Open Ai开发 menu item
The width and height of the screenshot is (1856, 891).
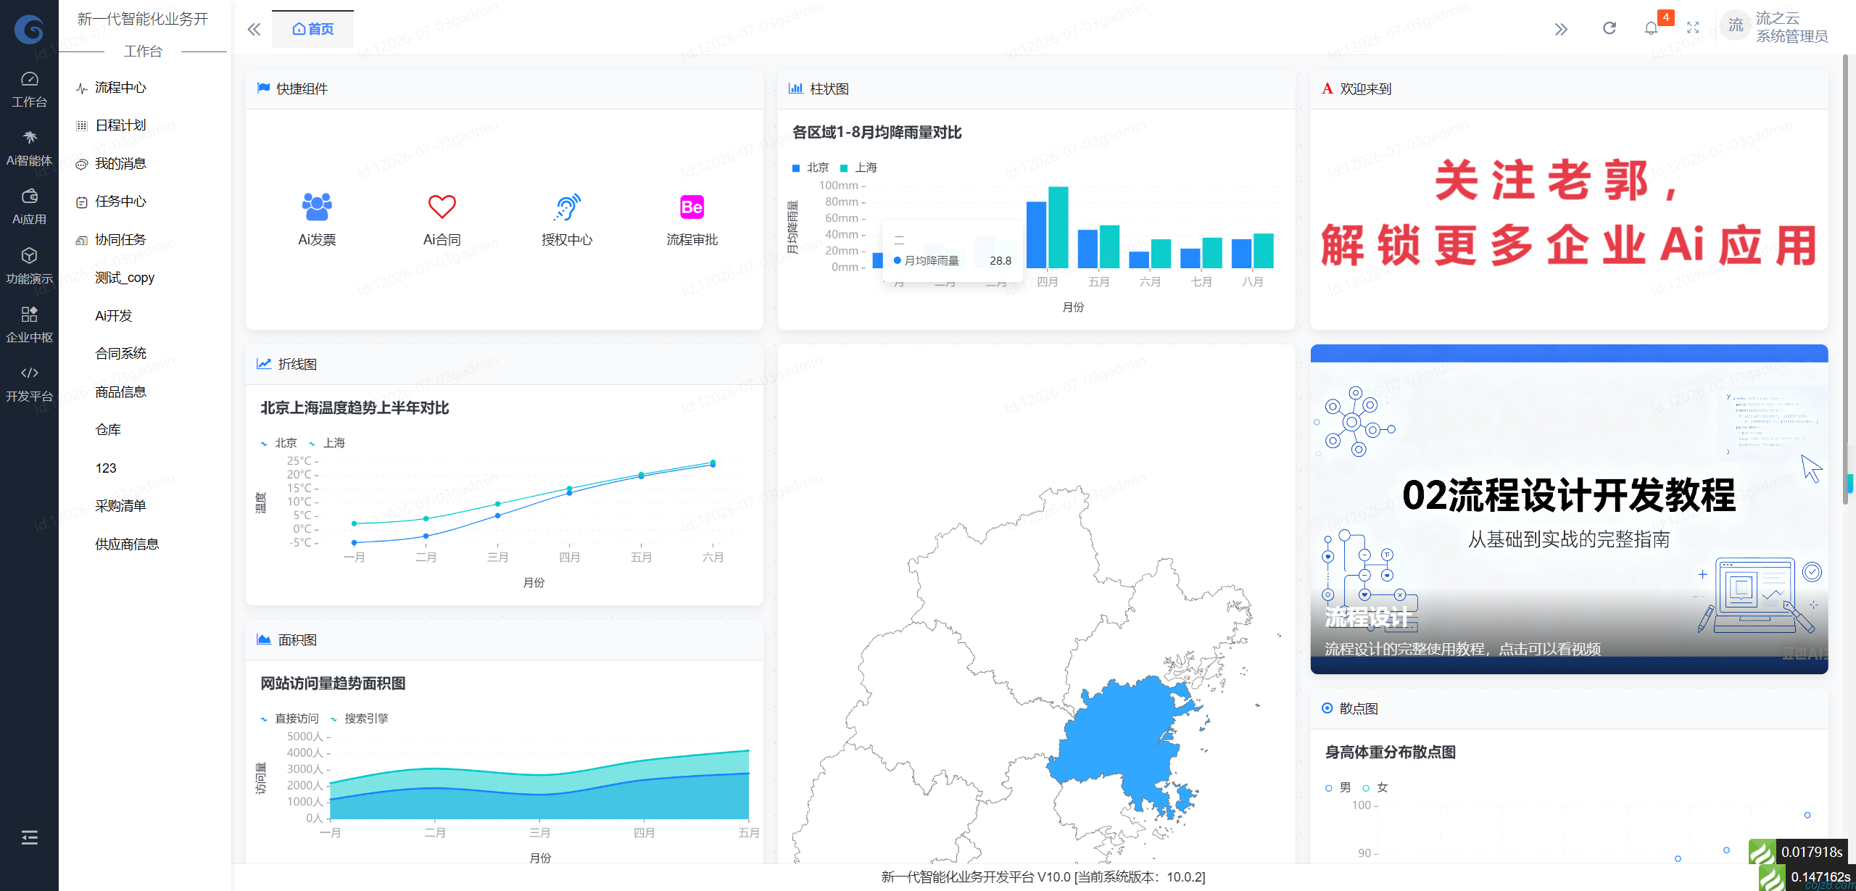point(114,316)
